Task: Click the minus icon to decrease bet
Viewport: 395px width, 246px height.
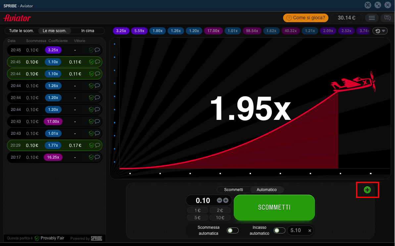Action: (219, 200)
